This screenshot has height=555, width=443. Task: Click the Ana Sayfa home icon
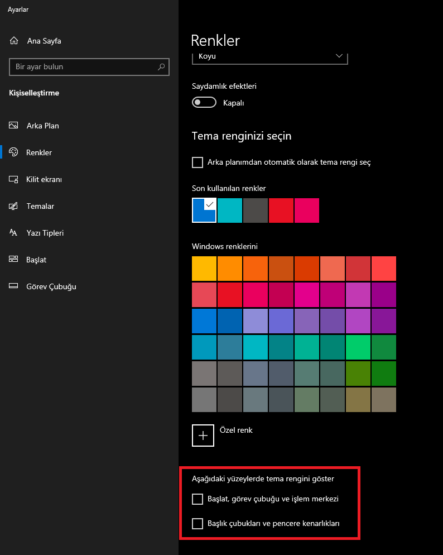coord(14,41)
